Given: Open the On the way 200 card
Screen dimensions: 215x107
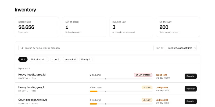Looking at the screenshot, I should 178,27.
